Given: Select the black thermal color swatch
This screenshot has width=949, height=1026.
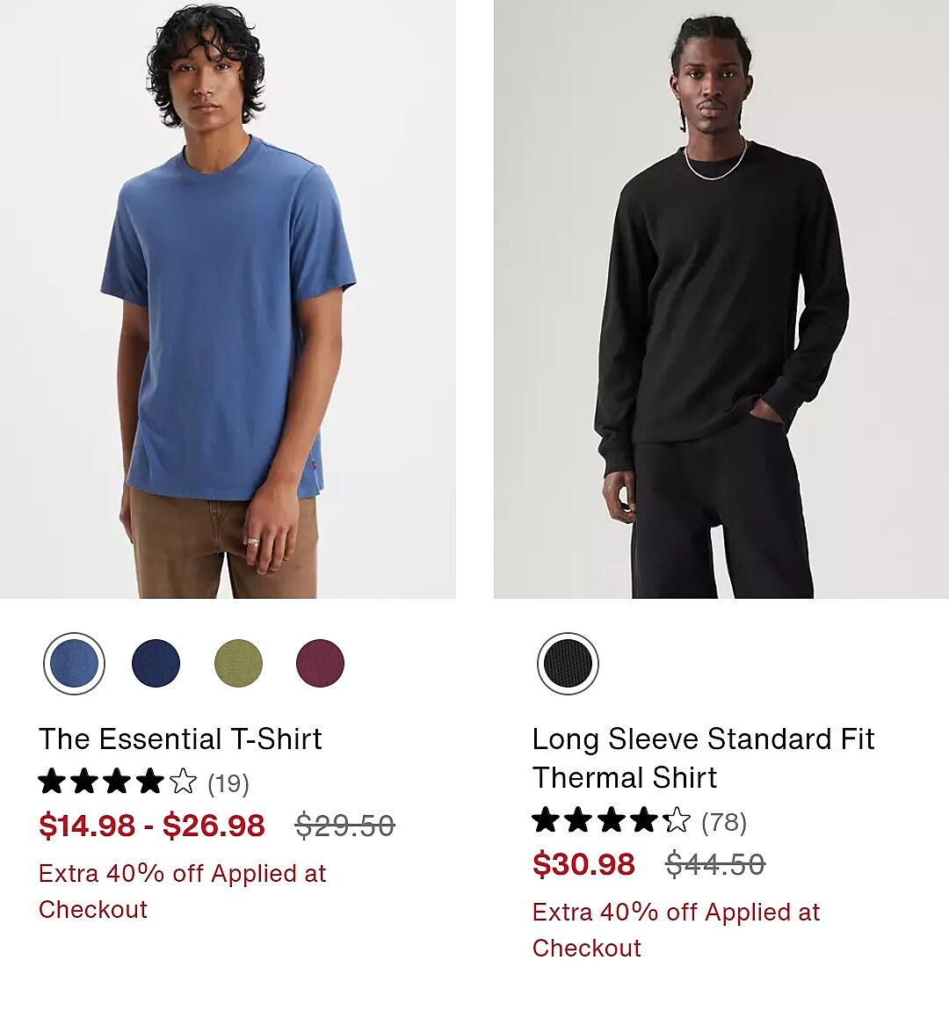Looking at the screenshot, I should (x=568, y=664).
